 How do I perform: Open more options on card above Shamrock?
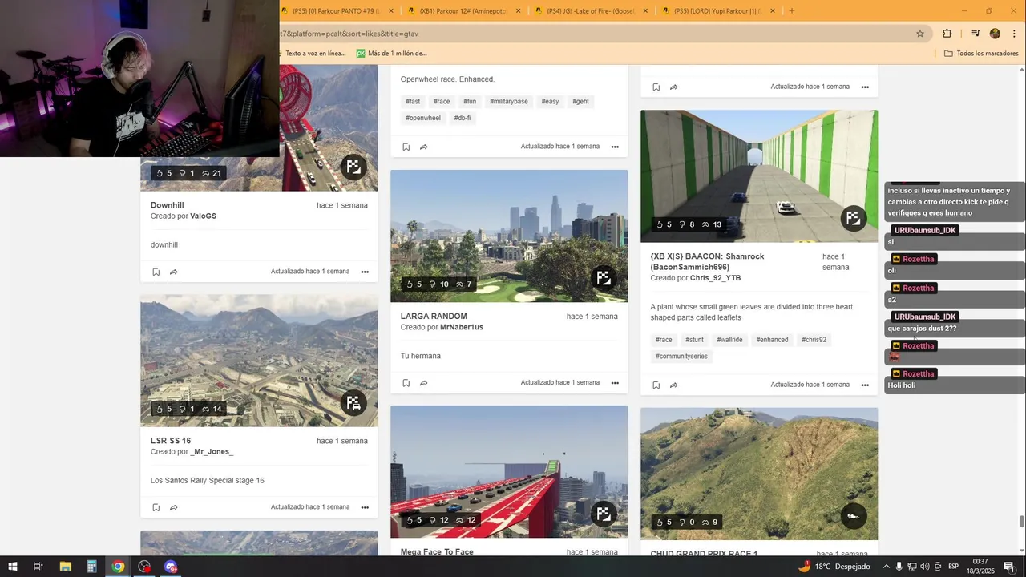(865, 87)
